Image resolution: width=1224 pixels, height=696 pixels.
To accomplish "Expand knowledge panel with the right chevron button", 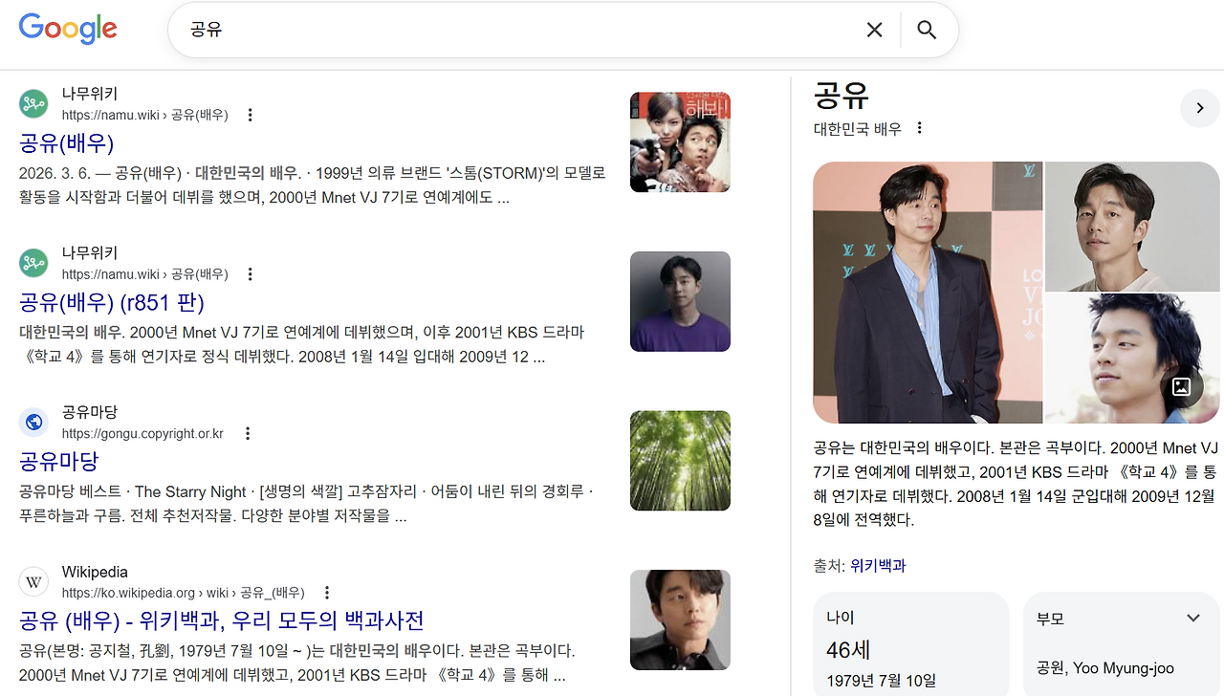I will pos(1200,108).
